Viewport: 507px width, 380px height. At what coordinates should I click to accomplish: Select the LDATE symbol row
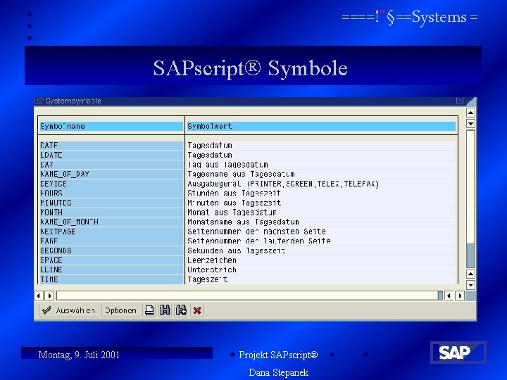[111, 155]
